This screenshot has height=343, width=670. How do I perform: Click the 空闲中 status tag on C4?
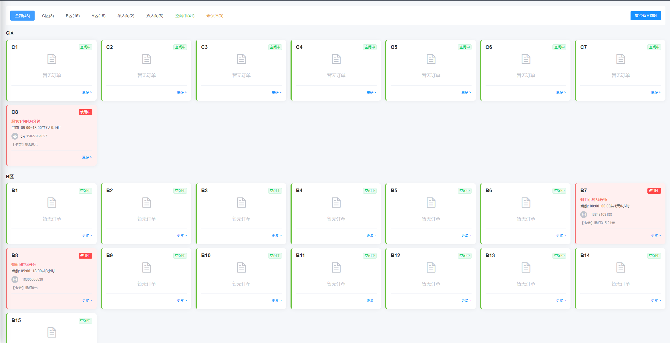click(370, 47)
